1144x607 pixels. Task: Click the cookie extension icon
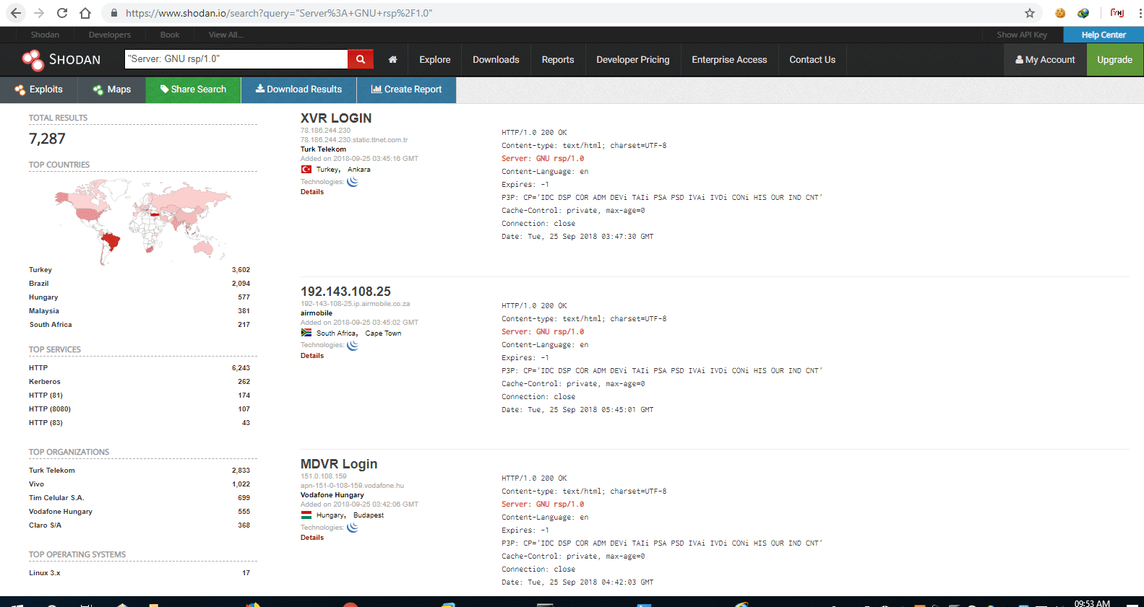click(x=1060, y=13)
